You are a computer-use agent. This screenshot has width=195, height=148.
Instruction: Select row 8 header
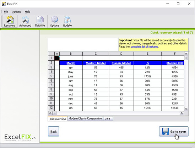tap(51, 89)
